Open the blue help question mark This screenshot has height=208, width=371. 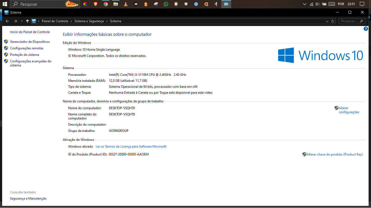coord(366,29)
